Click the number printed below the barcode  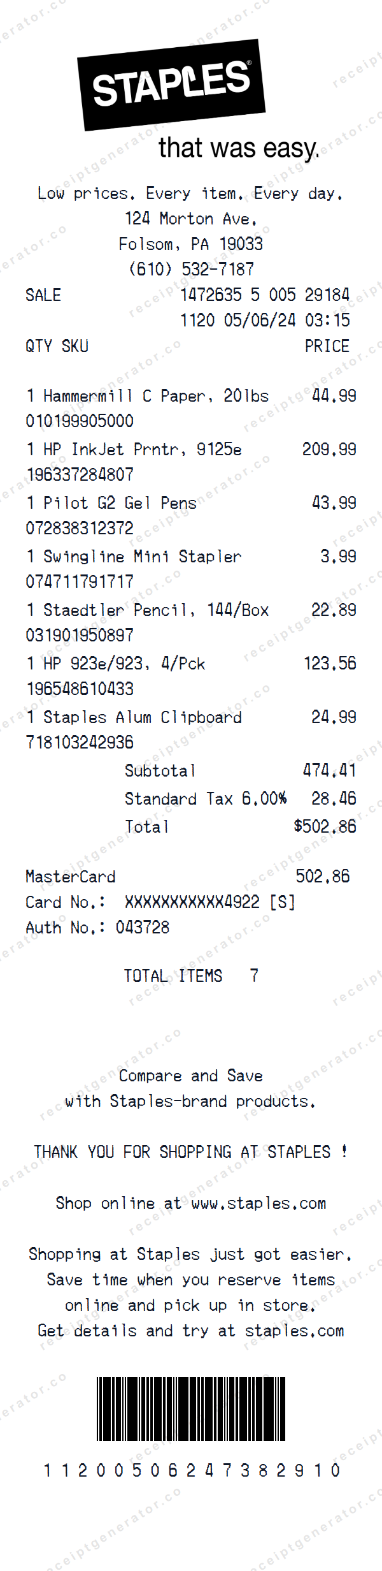click(x=191, y=1470)
